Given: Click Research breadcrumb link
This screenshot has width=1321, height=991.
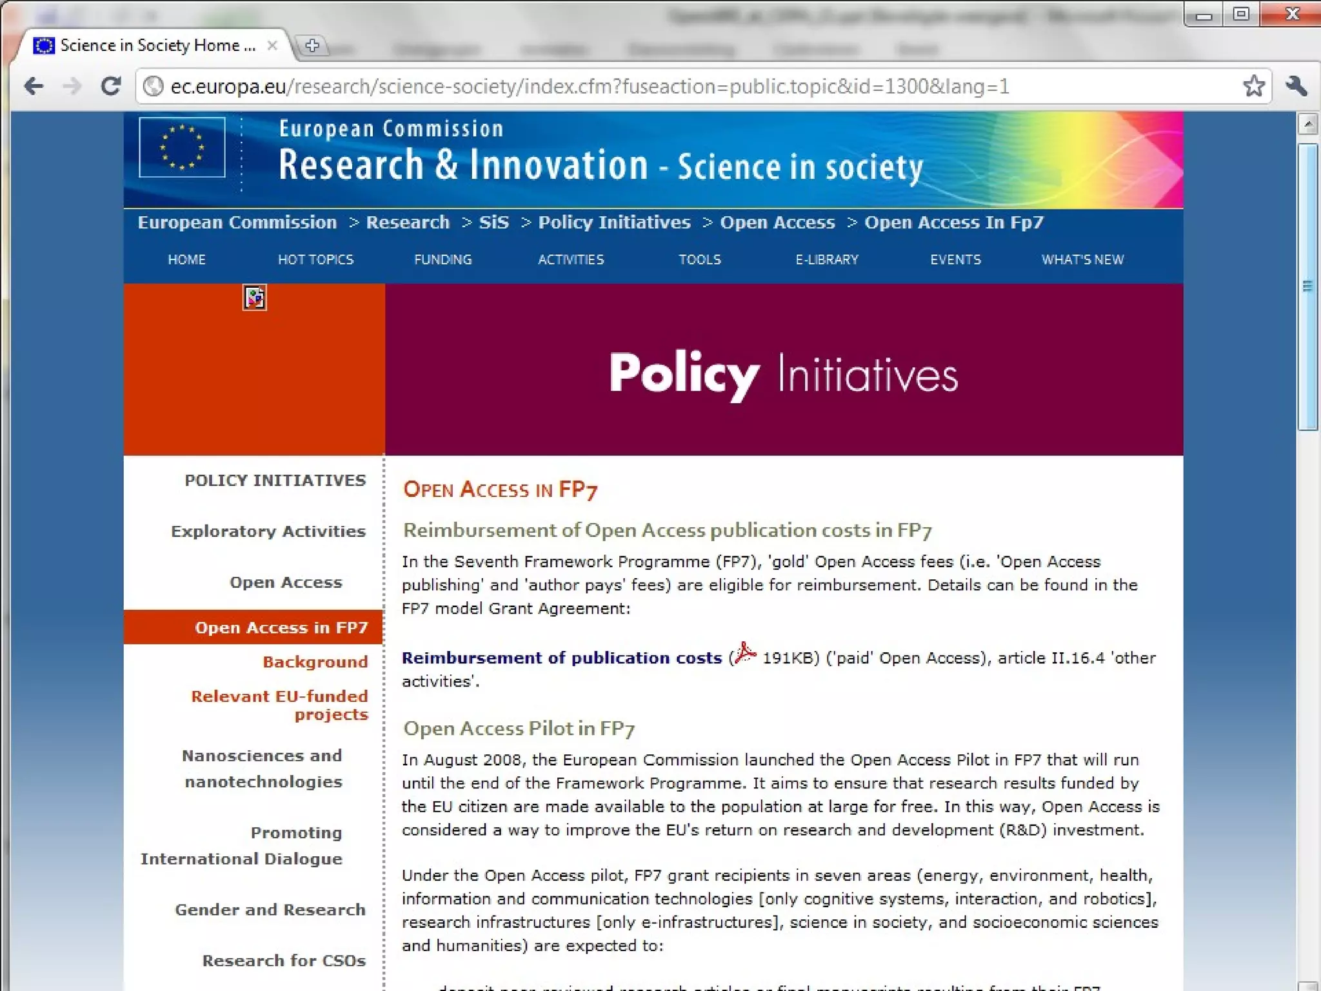Looking at the screenshot, I should tap(408, 223).
